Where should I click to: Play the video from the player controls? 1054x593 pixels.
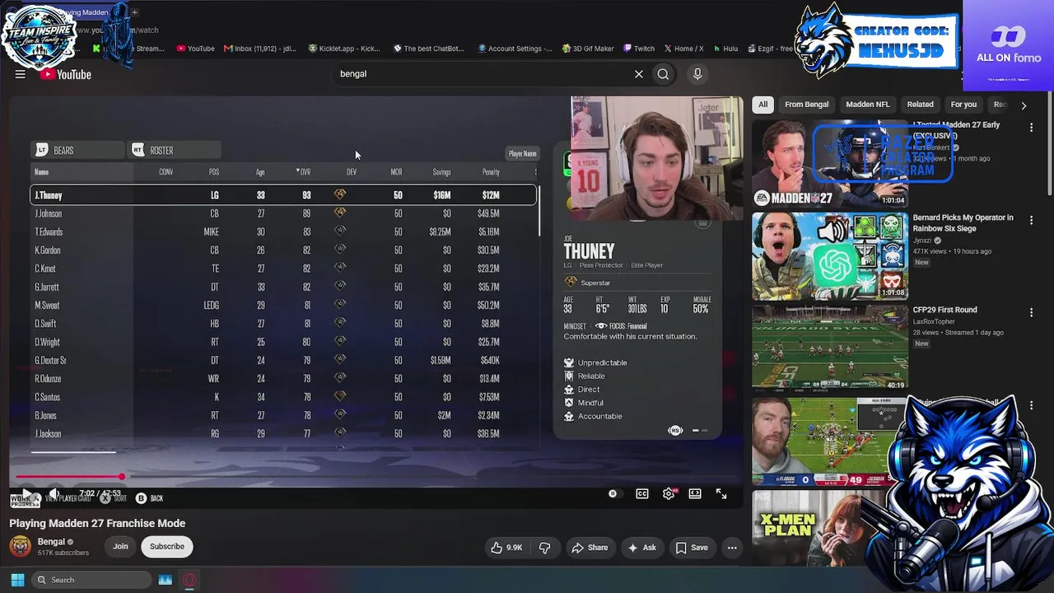[x=26, y=494]
